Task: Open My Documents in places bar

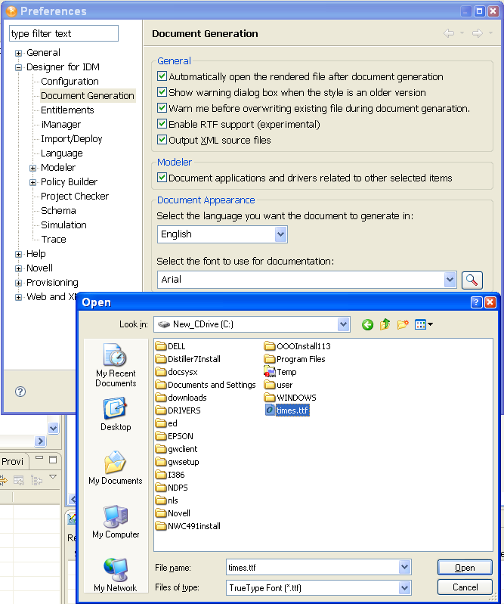Action: point(116,468)
